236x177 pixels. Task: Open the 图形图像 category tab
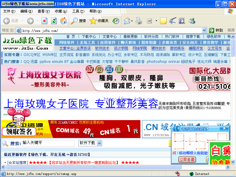click(x=149, y=43)
